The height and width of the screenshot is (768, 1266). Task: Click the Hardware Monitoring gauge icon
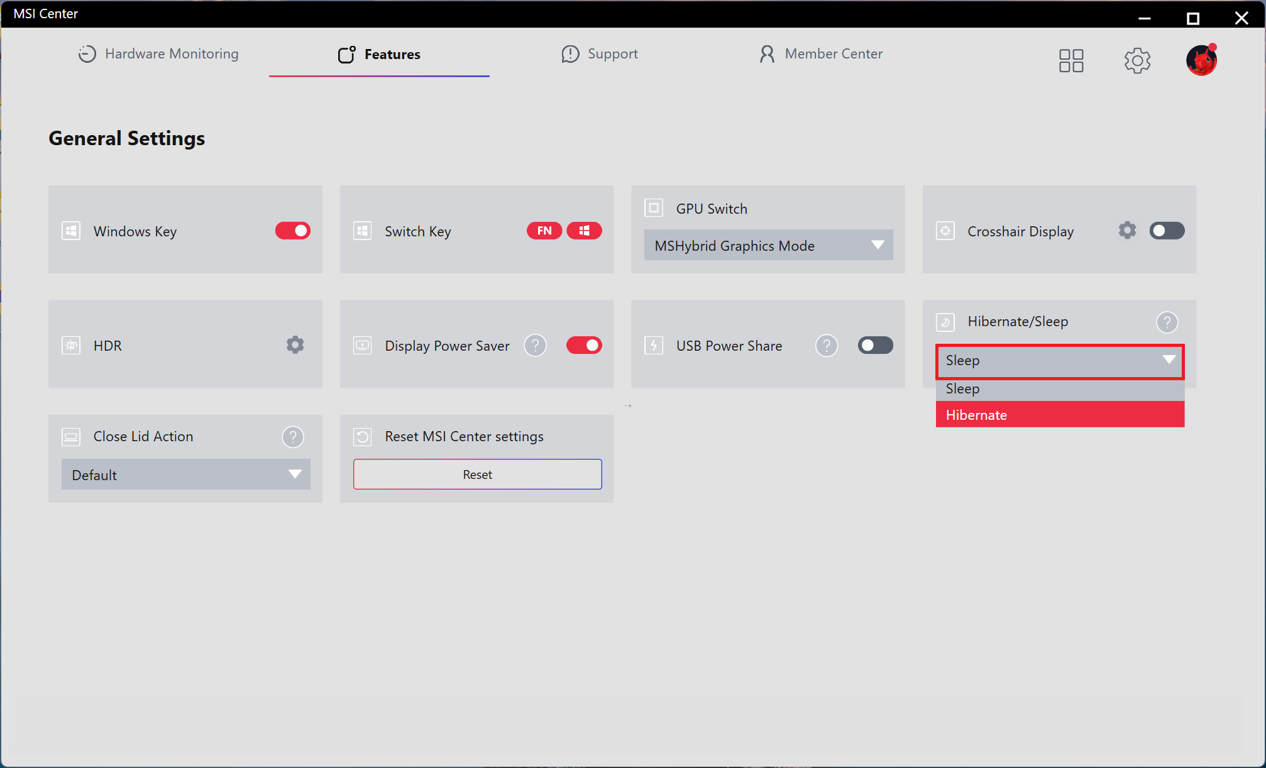tap(87, 54)
